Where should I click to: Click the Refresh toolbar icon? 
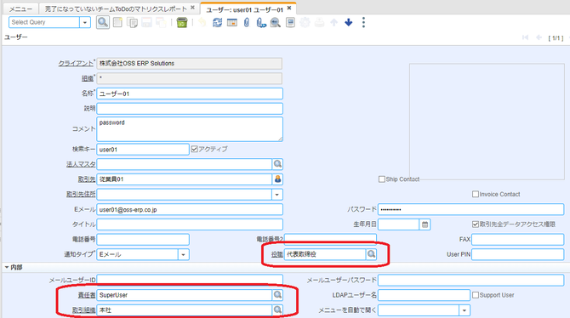(218, 23)
